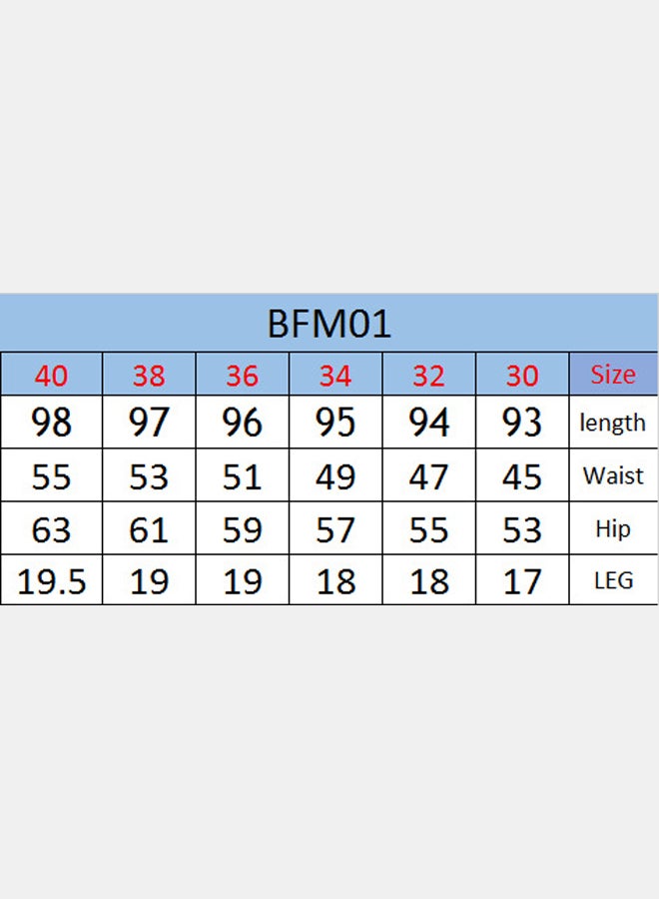Click the length row label
The image size is (659, 899).
[612, 423]
